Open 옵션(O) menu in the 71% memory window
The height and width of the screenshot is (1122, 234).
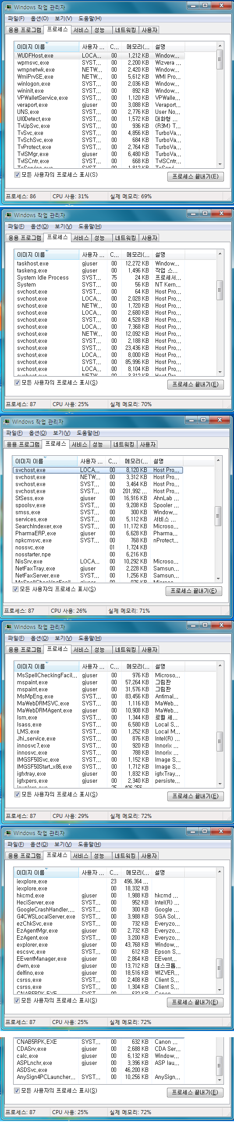[x=38, y=433]
